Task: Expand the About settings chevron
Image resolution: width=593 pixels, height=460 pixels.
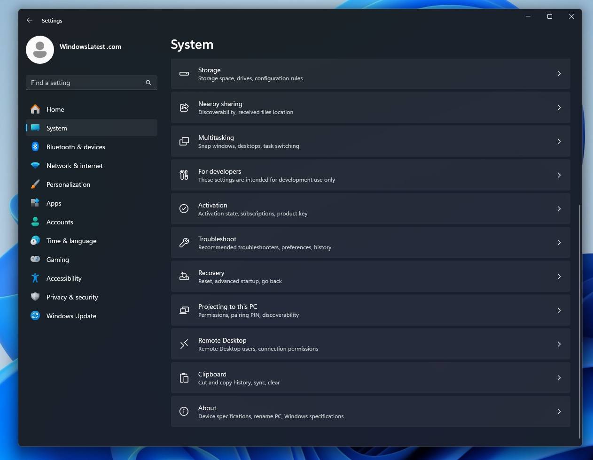Action: pyautogui.click(x=559, y=412)
